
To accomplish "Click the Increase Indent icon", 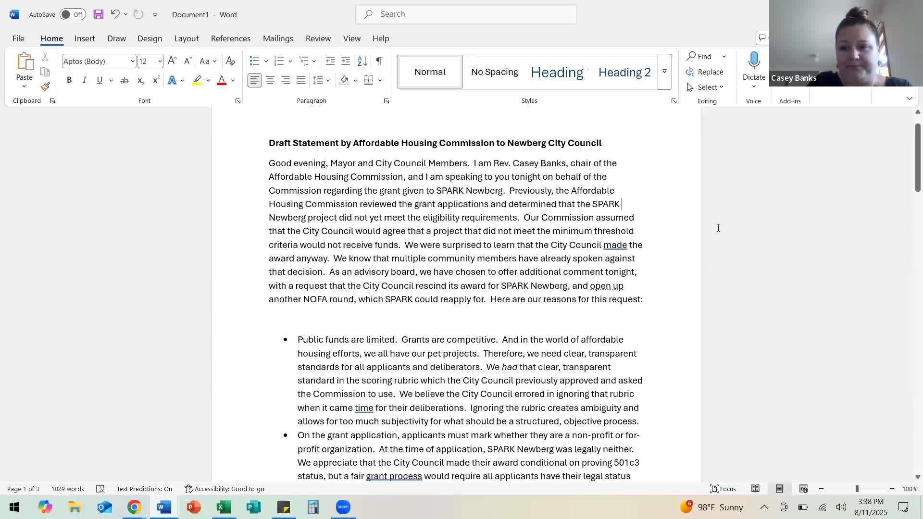I will coord(346,61).
